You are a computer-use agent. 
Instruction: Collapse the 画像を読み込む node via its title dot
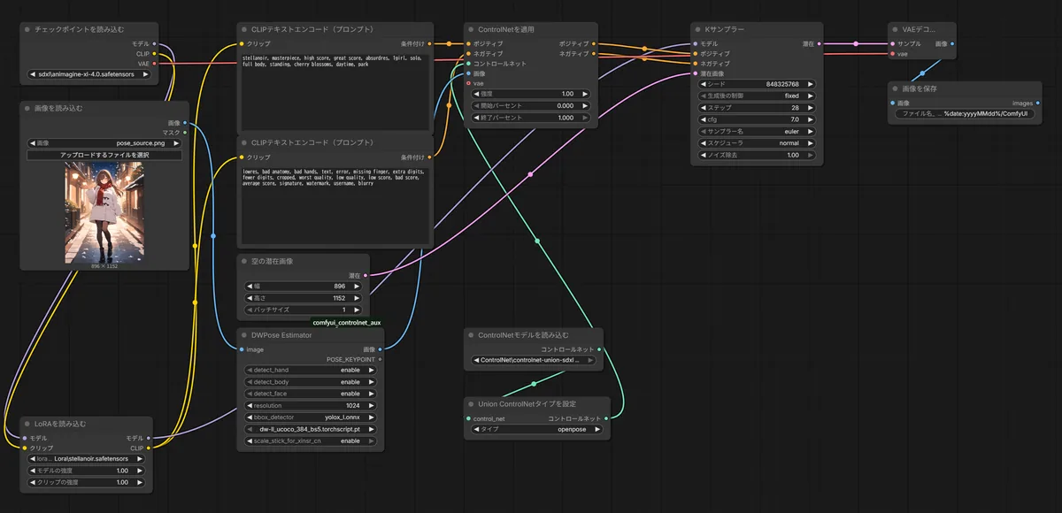point(27,108)
